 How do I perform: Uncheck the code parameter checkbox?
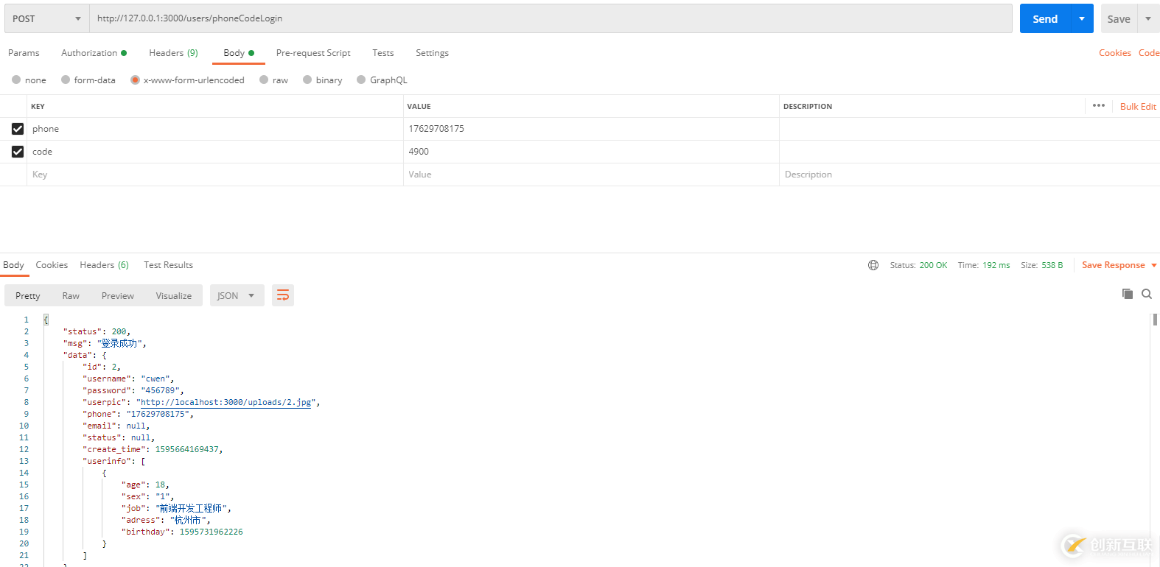(18, 152)
